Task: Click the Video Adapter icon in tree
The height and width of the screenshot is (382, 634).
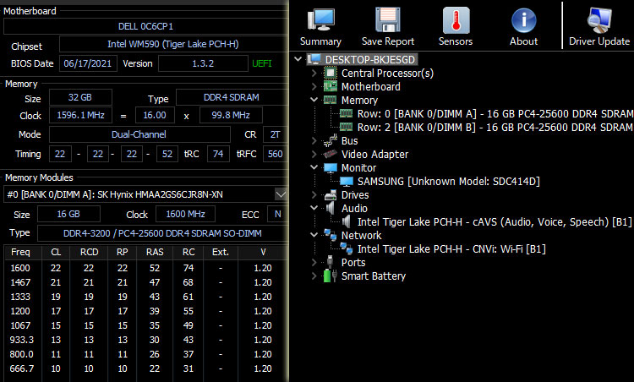Action: tap(331, 155)
